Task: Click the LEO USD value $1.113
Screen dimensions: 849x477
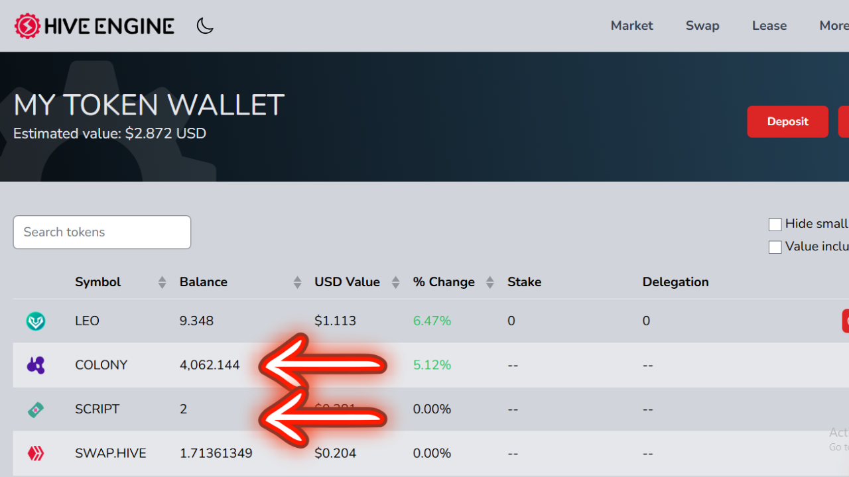Action: pyautogui.click(x=335, y=321)
